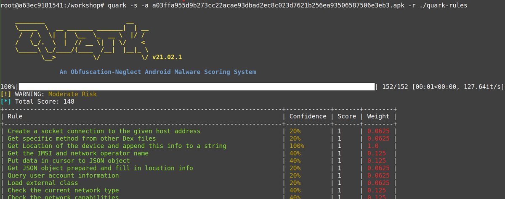Click score 1 in Query user account row

coord(339,175)
